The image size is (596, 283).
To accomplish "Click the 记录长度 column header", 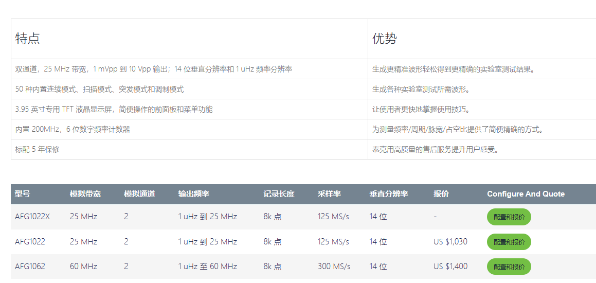I will pyautogui.click(x=279, y=194).
